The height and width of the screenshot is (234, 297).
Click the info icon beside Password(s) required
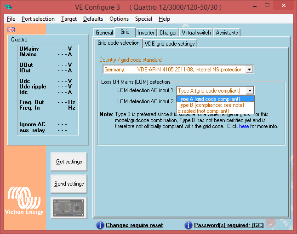188,225
